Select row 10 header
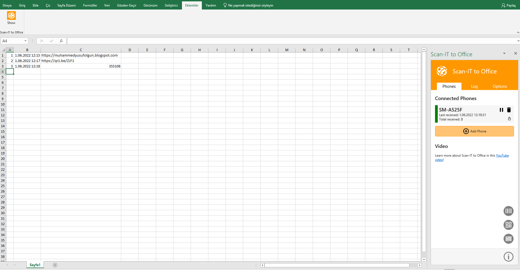Screen dimensions: 520x270 3,104
